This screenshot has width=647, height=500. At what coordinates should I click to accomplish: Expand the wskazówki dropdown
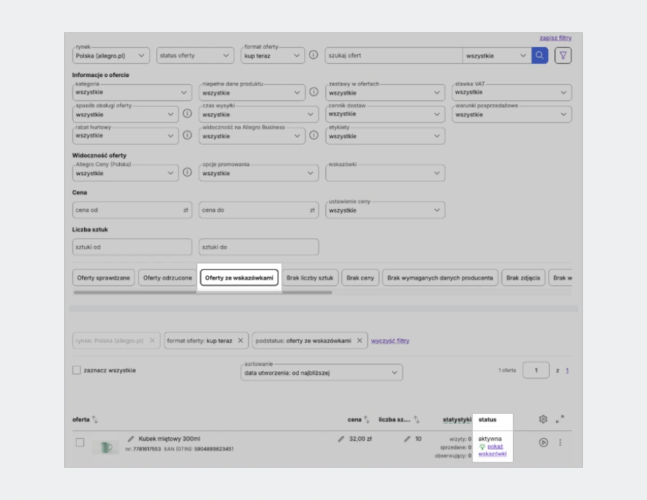point(385,173)
